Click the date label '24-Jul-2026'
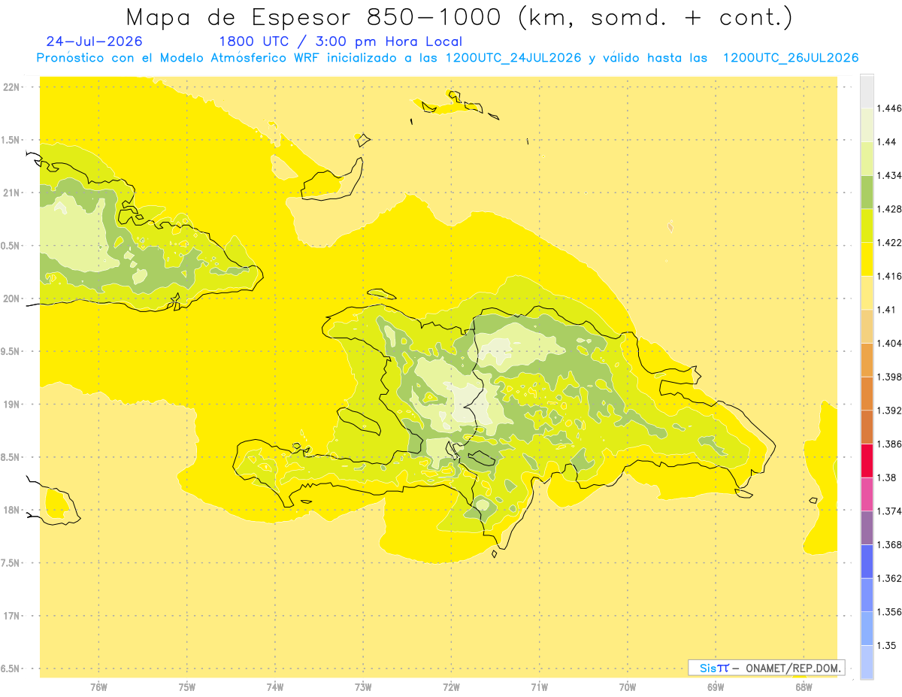Viewport: 902px width, 697px height. point(94,41)
